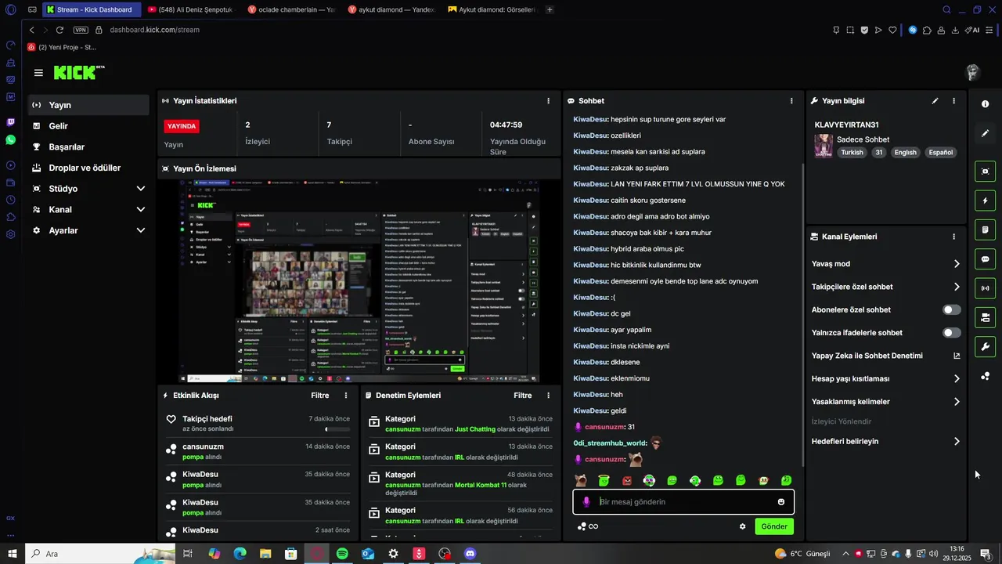Open Takipçilere özel sohbet settings
Screen dimensions: 1002x564
tap(886, 287)
